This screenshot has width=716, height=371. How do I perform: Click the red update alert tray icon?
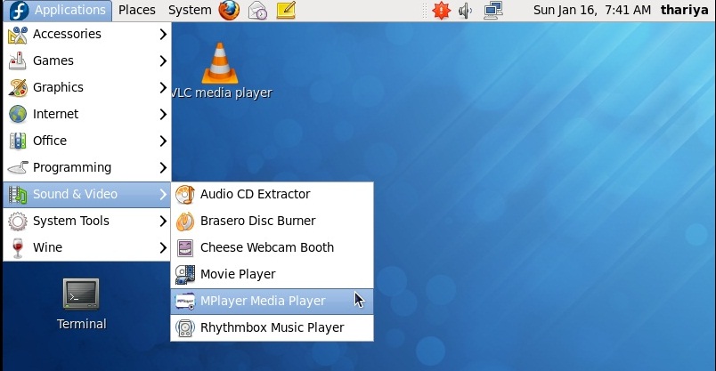tap(441, 11)
